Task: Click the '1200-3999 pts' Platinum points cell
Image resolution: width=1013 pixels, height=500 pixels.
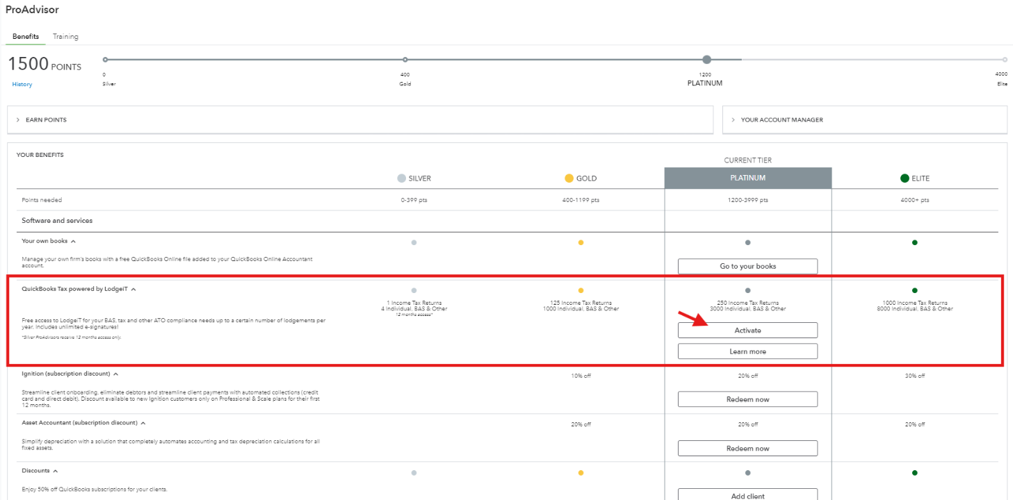Action: pyautogui.click(x=747, y=200)
